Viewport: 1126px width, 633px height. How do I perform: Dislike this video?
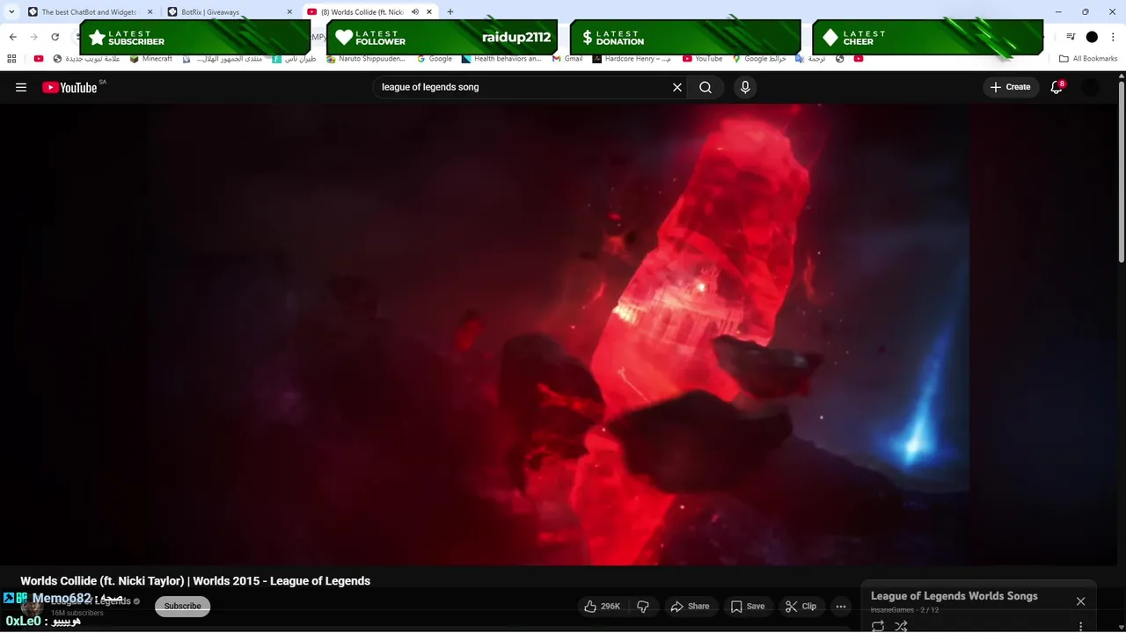tap(643, 607)
